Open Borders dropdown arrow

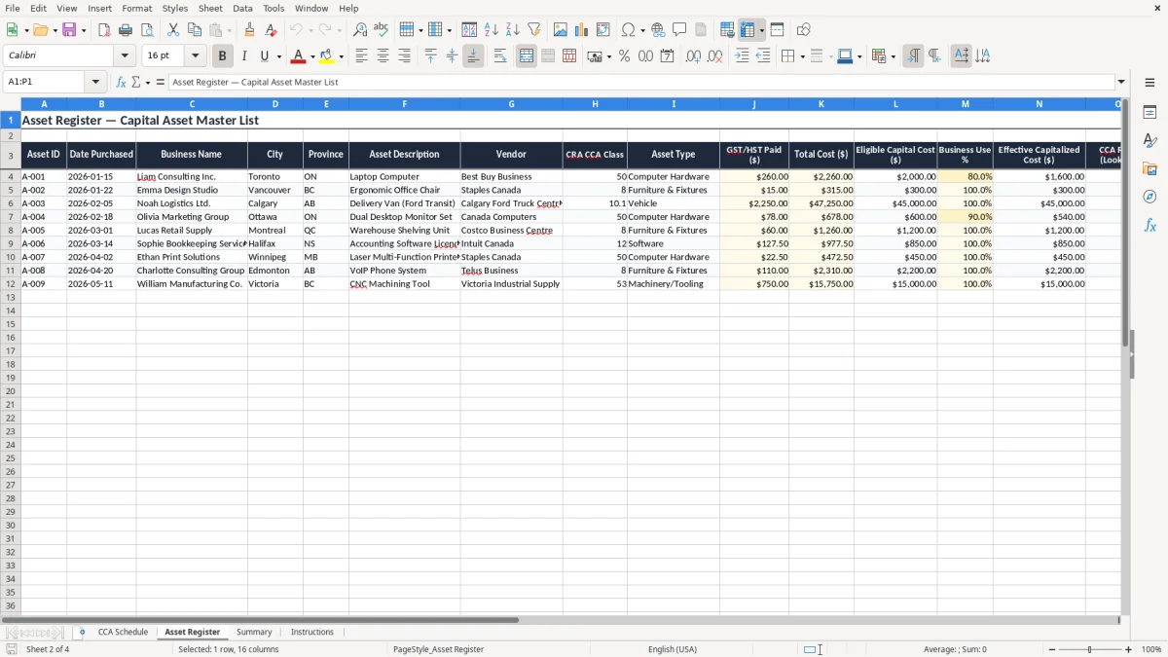pos(801,56)
